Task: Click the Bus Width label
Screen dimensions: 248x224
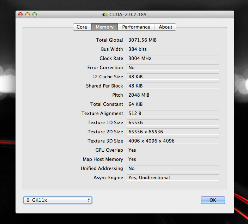Action: (x=112, y=49)
